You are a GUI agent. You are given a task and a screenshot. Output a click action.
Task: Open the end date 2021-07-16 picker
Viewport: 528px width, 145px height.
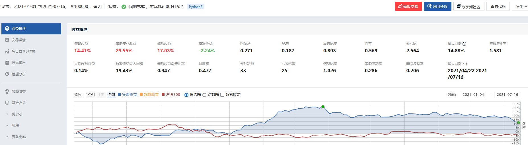pos(507,95)
